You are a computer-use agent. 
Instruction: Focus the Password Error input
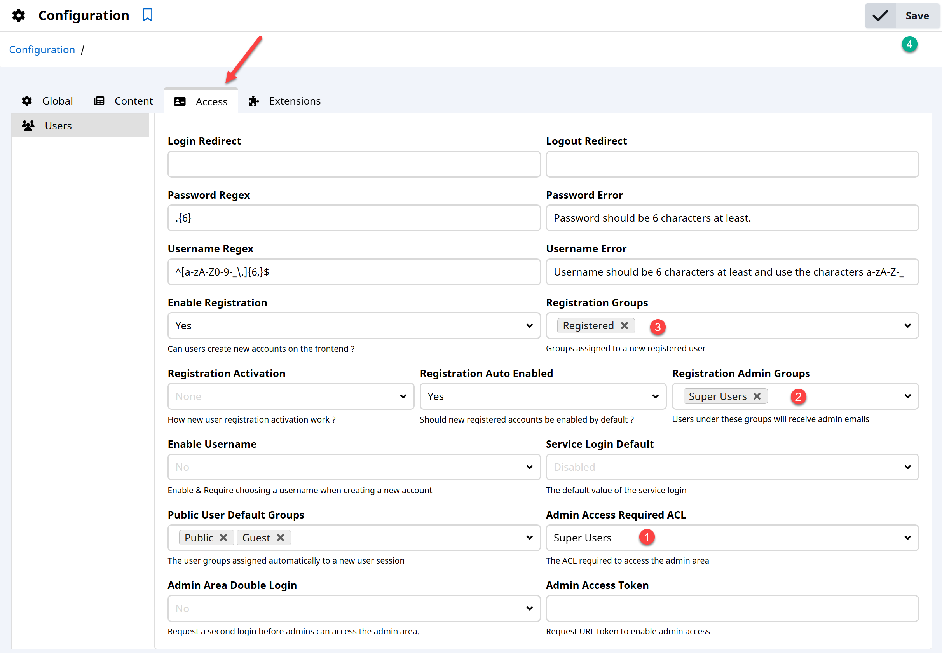point(732,218)
